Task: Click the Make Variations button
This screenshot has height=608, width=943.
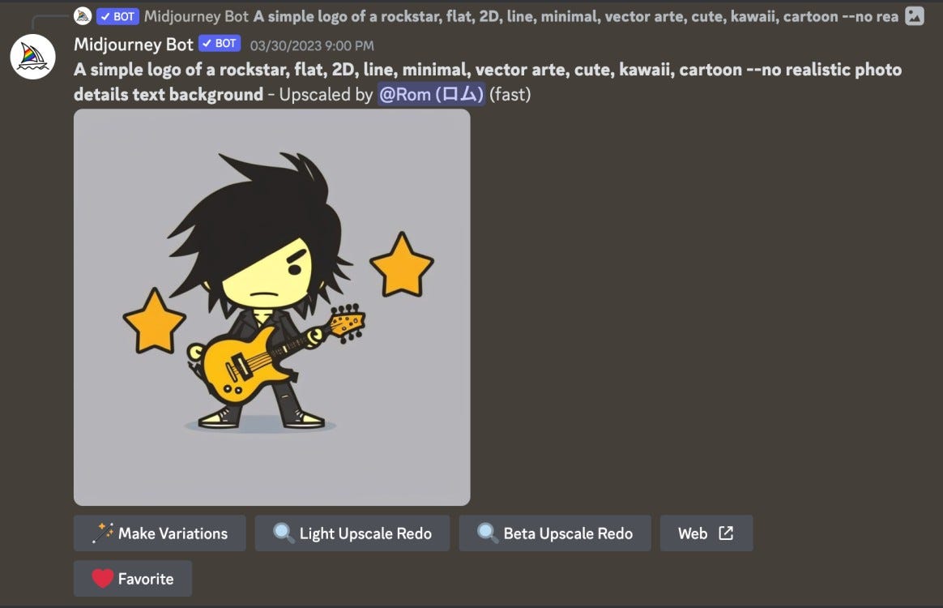Action: point(160,533)
